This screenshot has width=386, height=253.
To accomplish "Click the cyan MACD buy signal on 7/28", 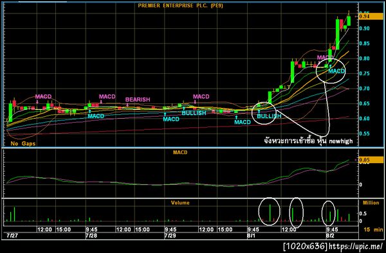I will pos(96,116).
